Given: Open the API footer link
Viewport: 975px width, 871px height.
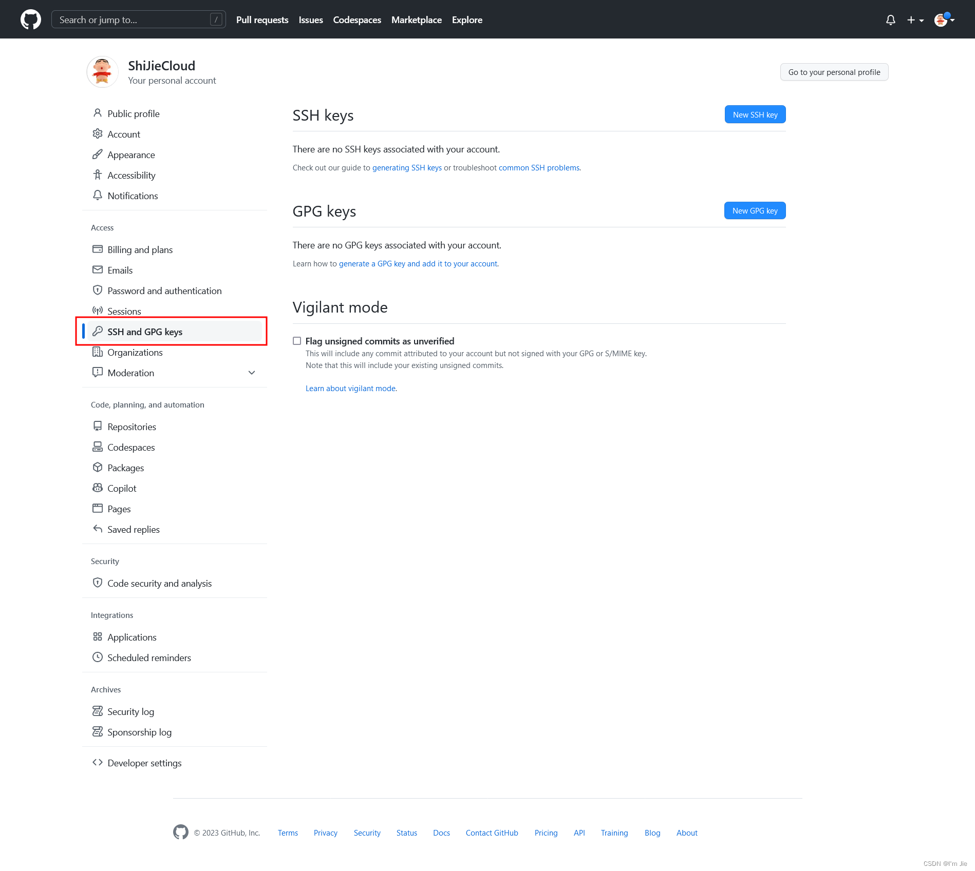Looking at the screenshot, I should coord(579,833).
